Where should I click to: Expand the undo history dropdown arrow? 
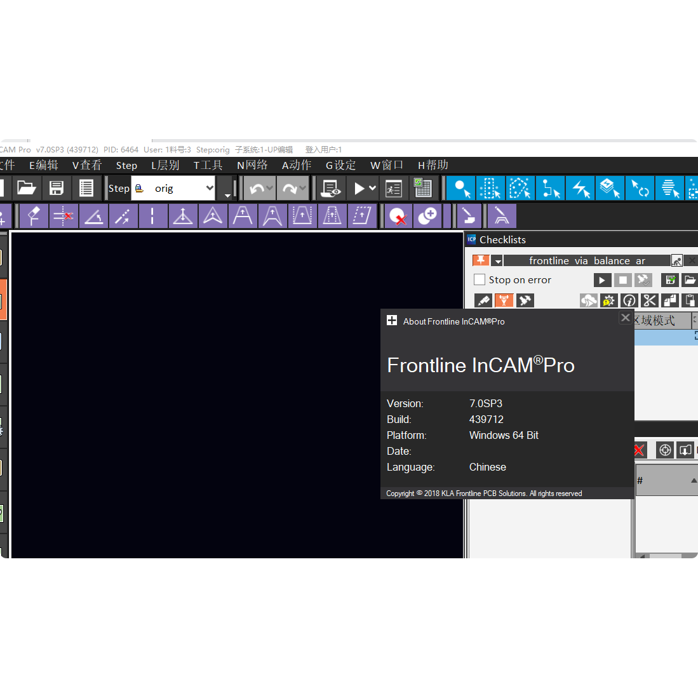click(270, 188)
